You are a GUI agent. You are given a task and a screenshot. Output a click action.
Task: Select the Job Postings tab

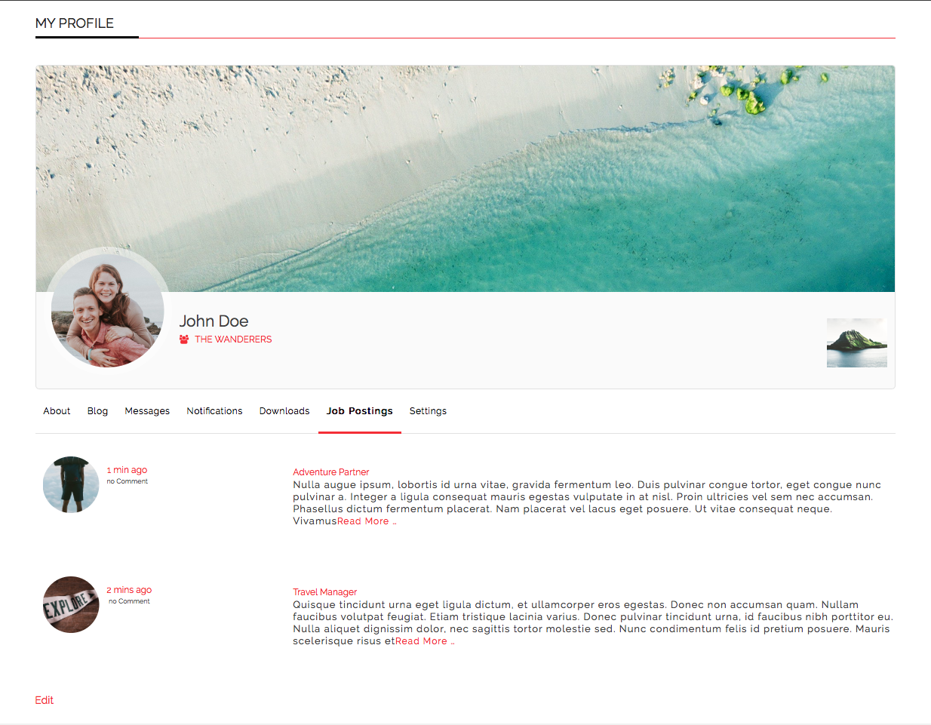(359, 411)
